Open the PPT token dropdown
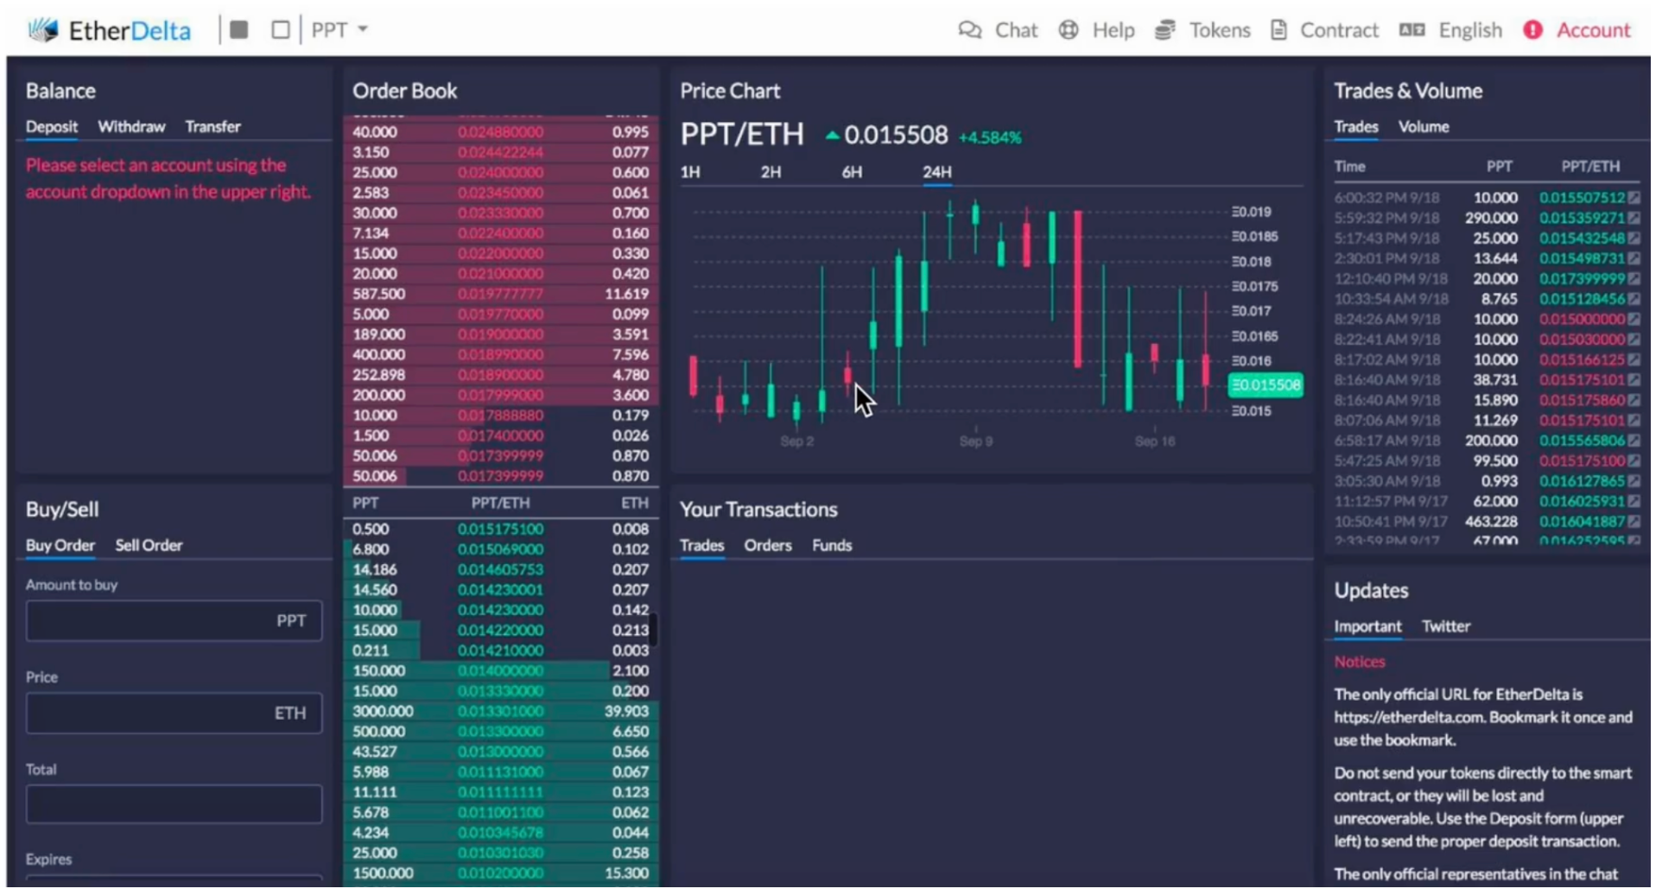The width and height of the screenshot is (1662, 895). (339, 30)
